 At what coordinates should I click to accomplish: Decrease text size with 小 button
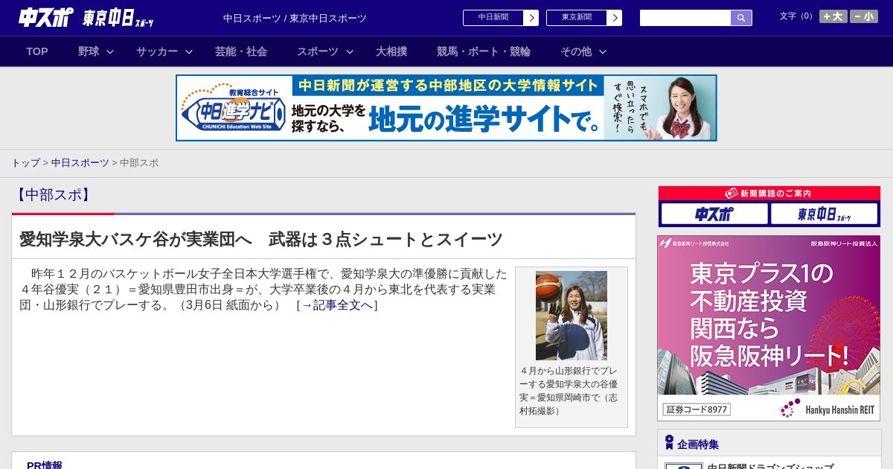point(864,16)
